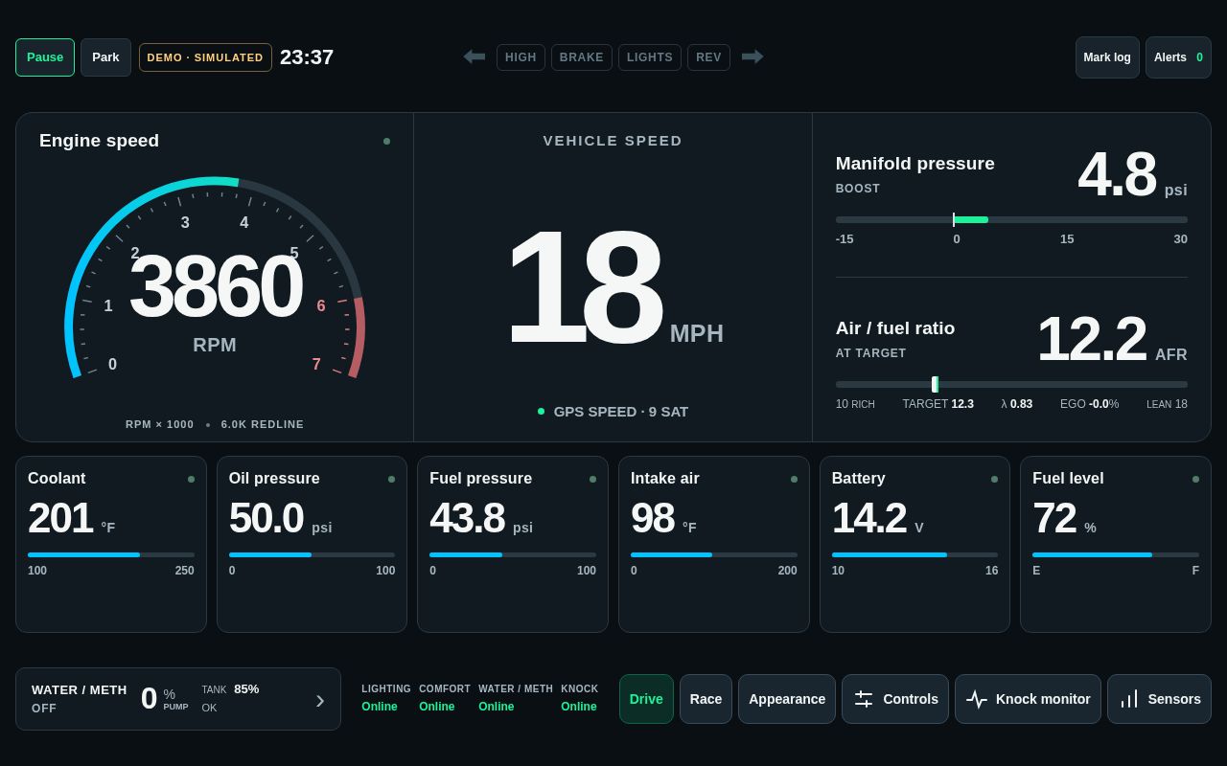Click the Manifold pressure boost bar
The image size is (1227, 766).
click(1011, 219)
